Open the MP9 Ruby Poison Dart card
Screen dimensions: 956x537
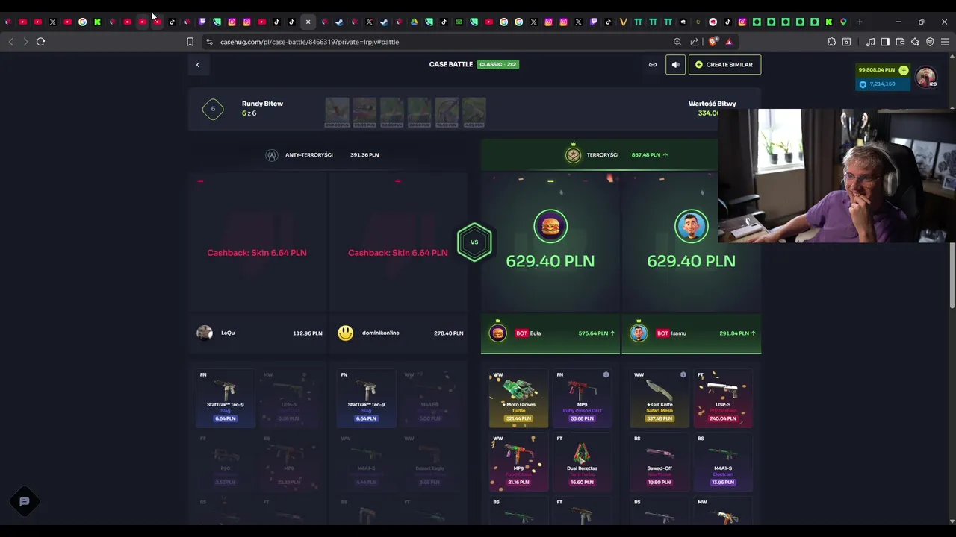point(583,398)
